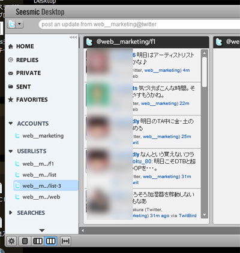Collapse the sidebar with triple arrows
Image resolution: width=240 pixels, height=253 pixels.
tap(73, 37)
